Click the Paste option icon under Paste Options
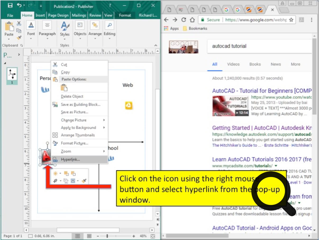 (x=64, y=88)
